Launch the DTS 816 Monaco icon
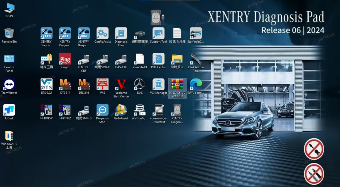The width and height of the screenshot is (340, 187). tap(84, 85)
